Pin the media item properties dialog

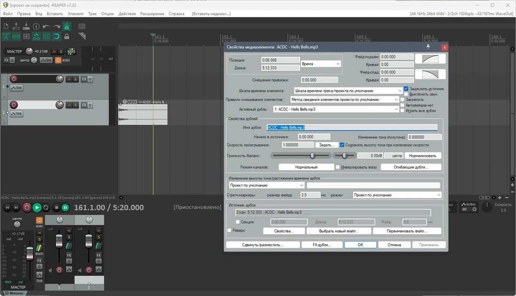point(428,46)
